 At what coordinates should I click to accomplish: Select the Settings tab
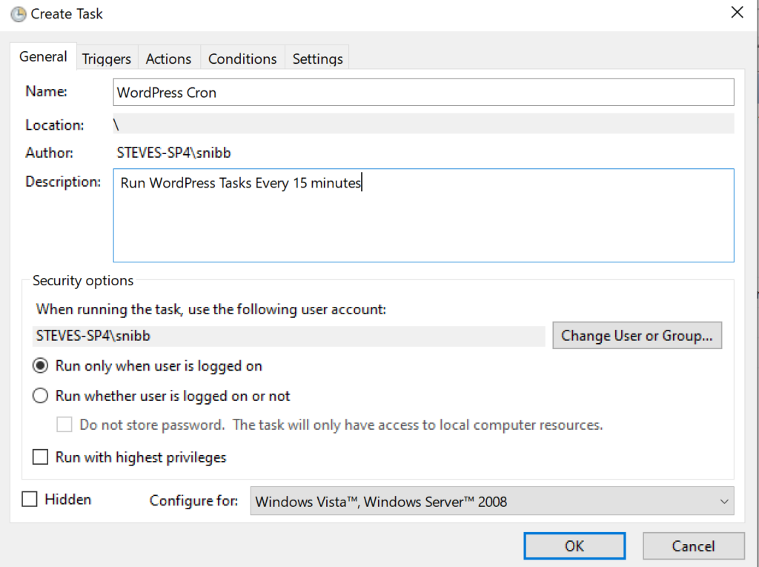(317, 59)
